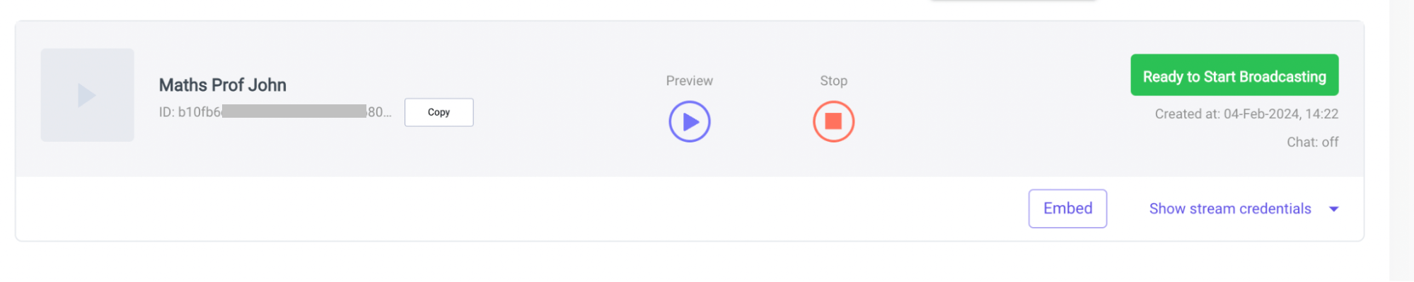Click the Created at 04-Feb-2024 timestamp

[1246, 114]
